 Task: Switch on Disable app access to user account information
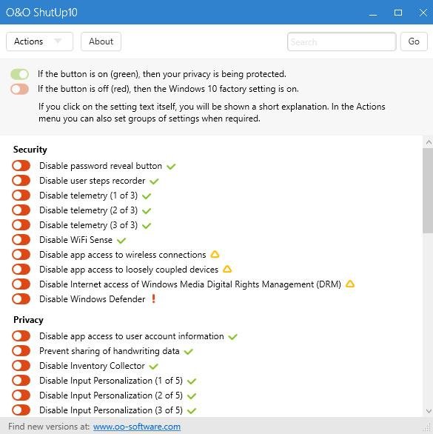[x=21, y=335]
